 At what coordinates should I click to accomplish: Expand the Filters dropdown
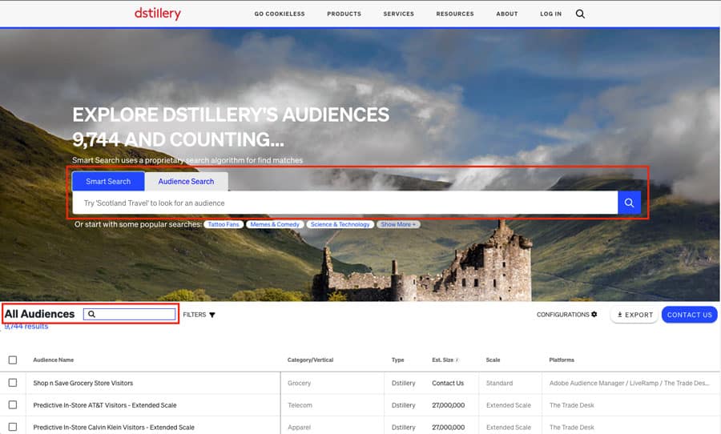click(x=199, y=315)
